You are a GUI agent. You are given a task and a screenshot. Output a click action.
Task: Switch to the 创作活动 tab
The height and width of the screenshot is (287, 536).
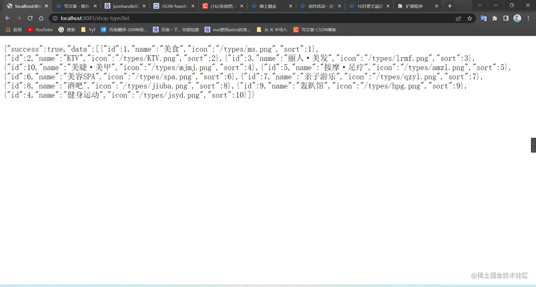pyautogui.click(x=320, y=6)
